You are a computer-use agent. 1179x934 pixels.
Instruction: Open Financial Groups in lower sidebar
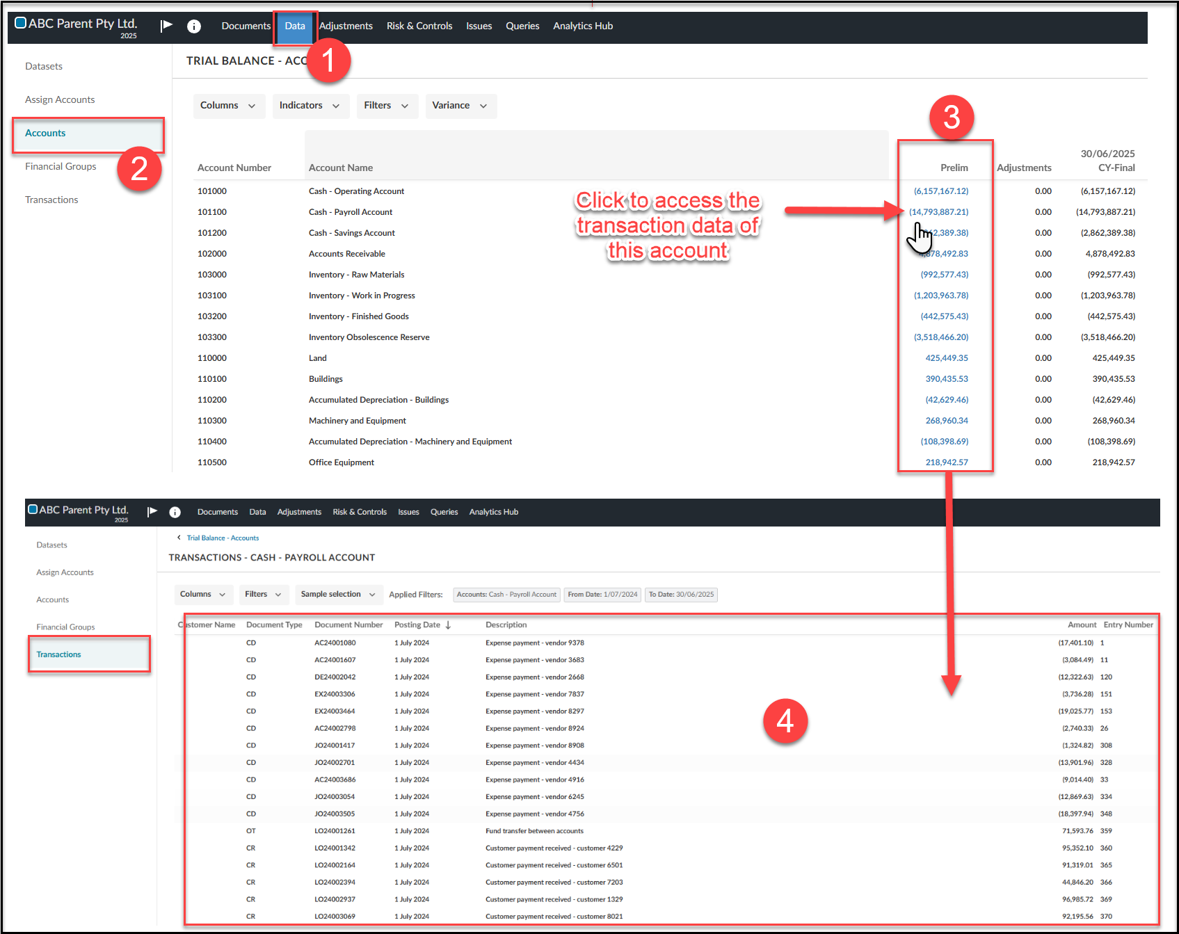(65, 627)
